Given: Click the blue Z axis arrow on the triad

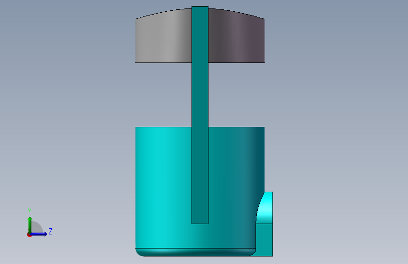Looking at the screenshot, I should (39, 234).
